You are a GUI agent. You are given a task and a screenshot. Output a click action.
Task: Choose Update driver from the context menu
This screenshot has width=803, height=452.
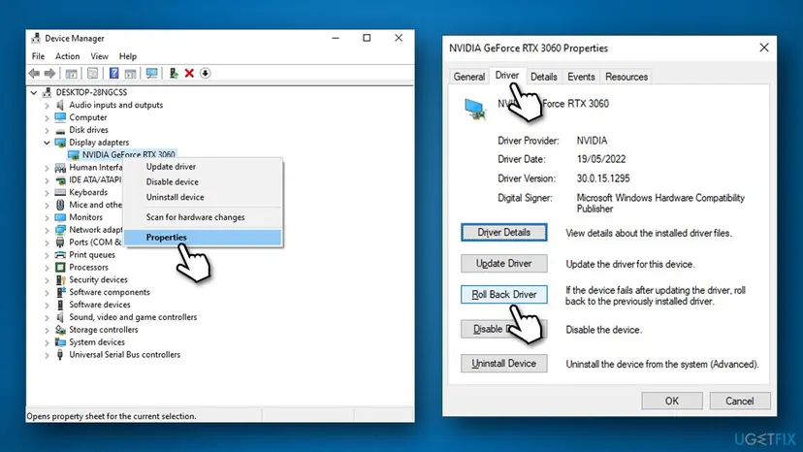point(203,167)
